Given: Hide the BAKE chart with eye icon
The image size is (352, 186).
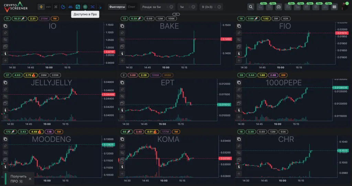Looking at the screenshot, I should [x=122, y=40].
